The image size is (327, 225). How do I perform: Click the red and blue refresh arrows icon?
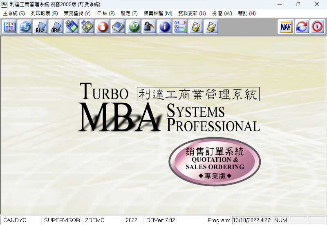click(302, 27)
